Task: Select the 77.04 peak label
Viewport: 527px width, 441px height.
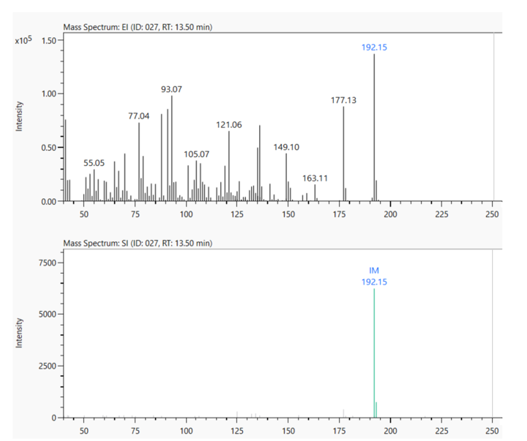Action: point(139,116)
